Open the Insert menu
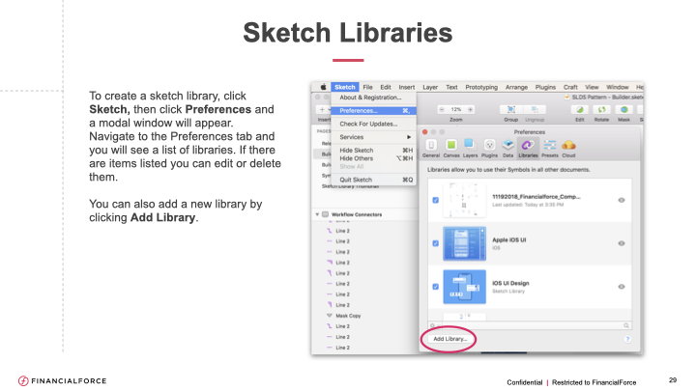Viewport: 696px width, 391px height. 407,87
